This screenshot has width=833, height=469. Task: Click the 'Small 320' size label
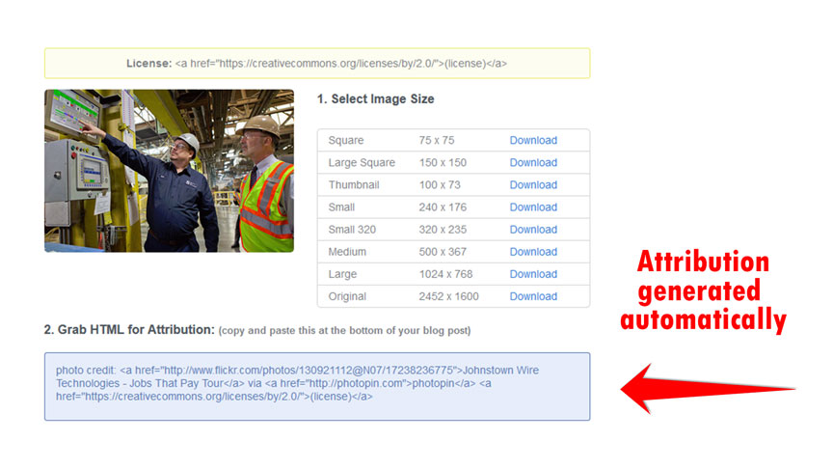click(352, 230)
